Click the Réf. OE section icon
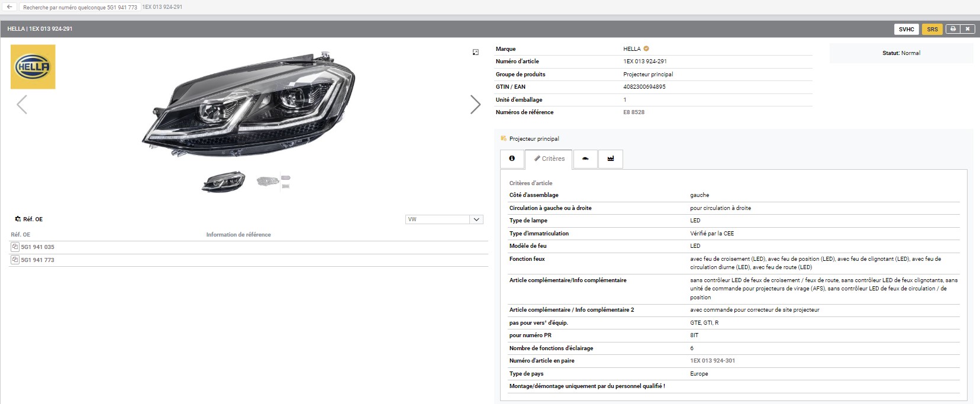 click(x=18, y=219)
